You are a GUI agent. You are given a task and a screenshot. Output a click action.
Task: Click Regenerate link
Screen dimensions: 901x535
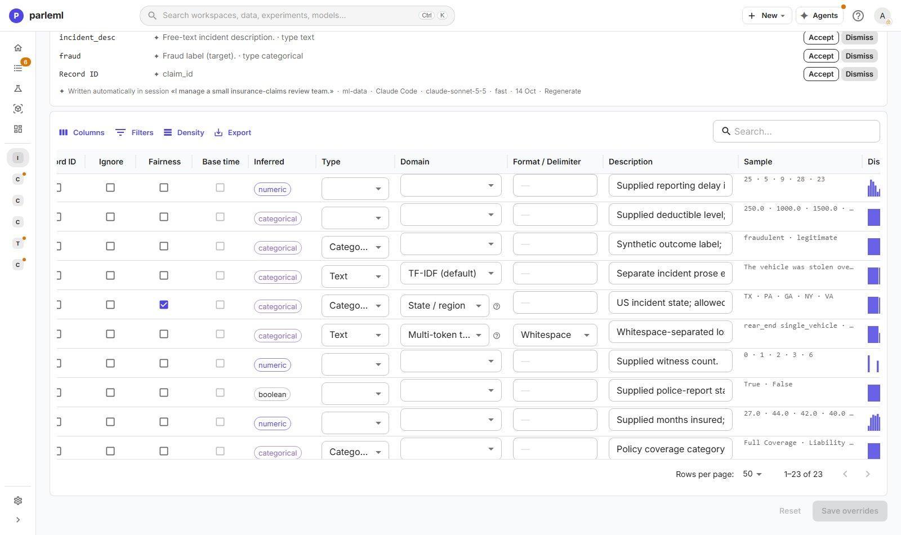(563, 91)
